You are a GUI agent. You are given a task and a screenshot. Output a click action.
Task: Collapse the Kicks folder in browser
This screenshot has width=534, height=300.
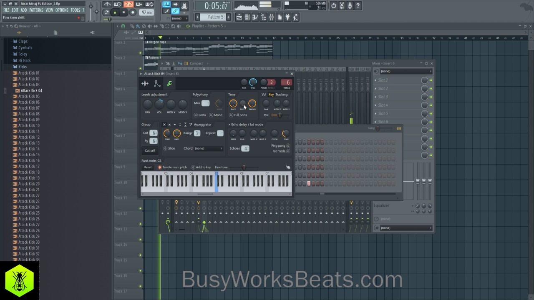pos(22,67)
